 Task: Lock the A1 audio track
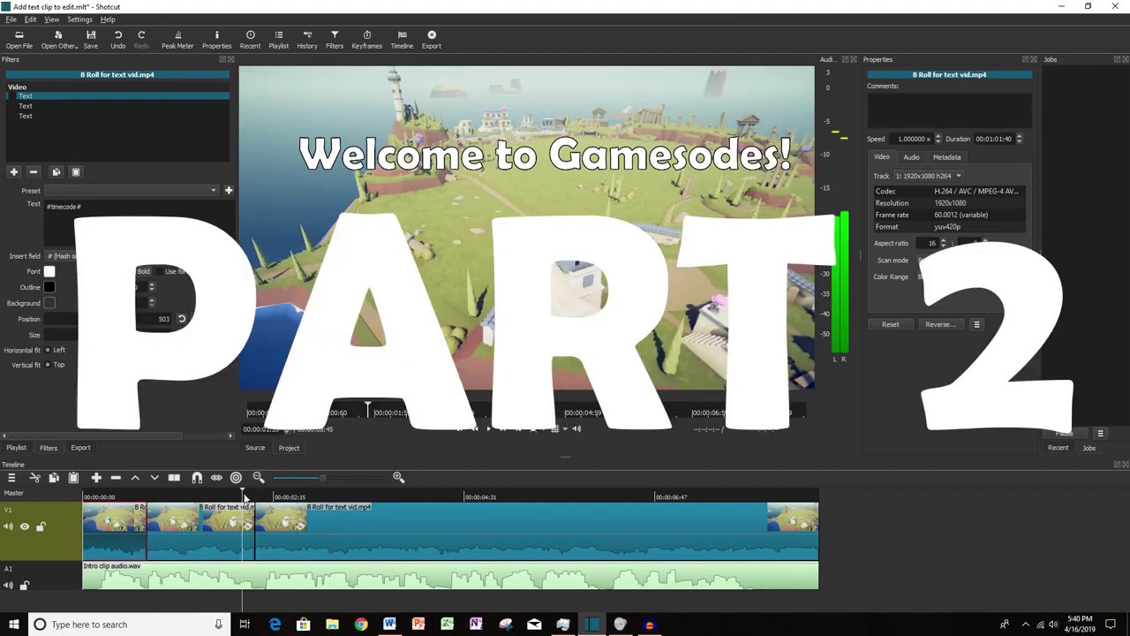coord(25,585)
